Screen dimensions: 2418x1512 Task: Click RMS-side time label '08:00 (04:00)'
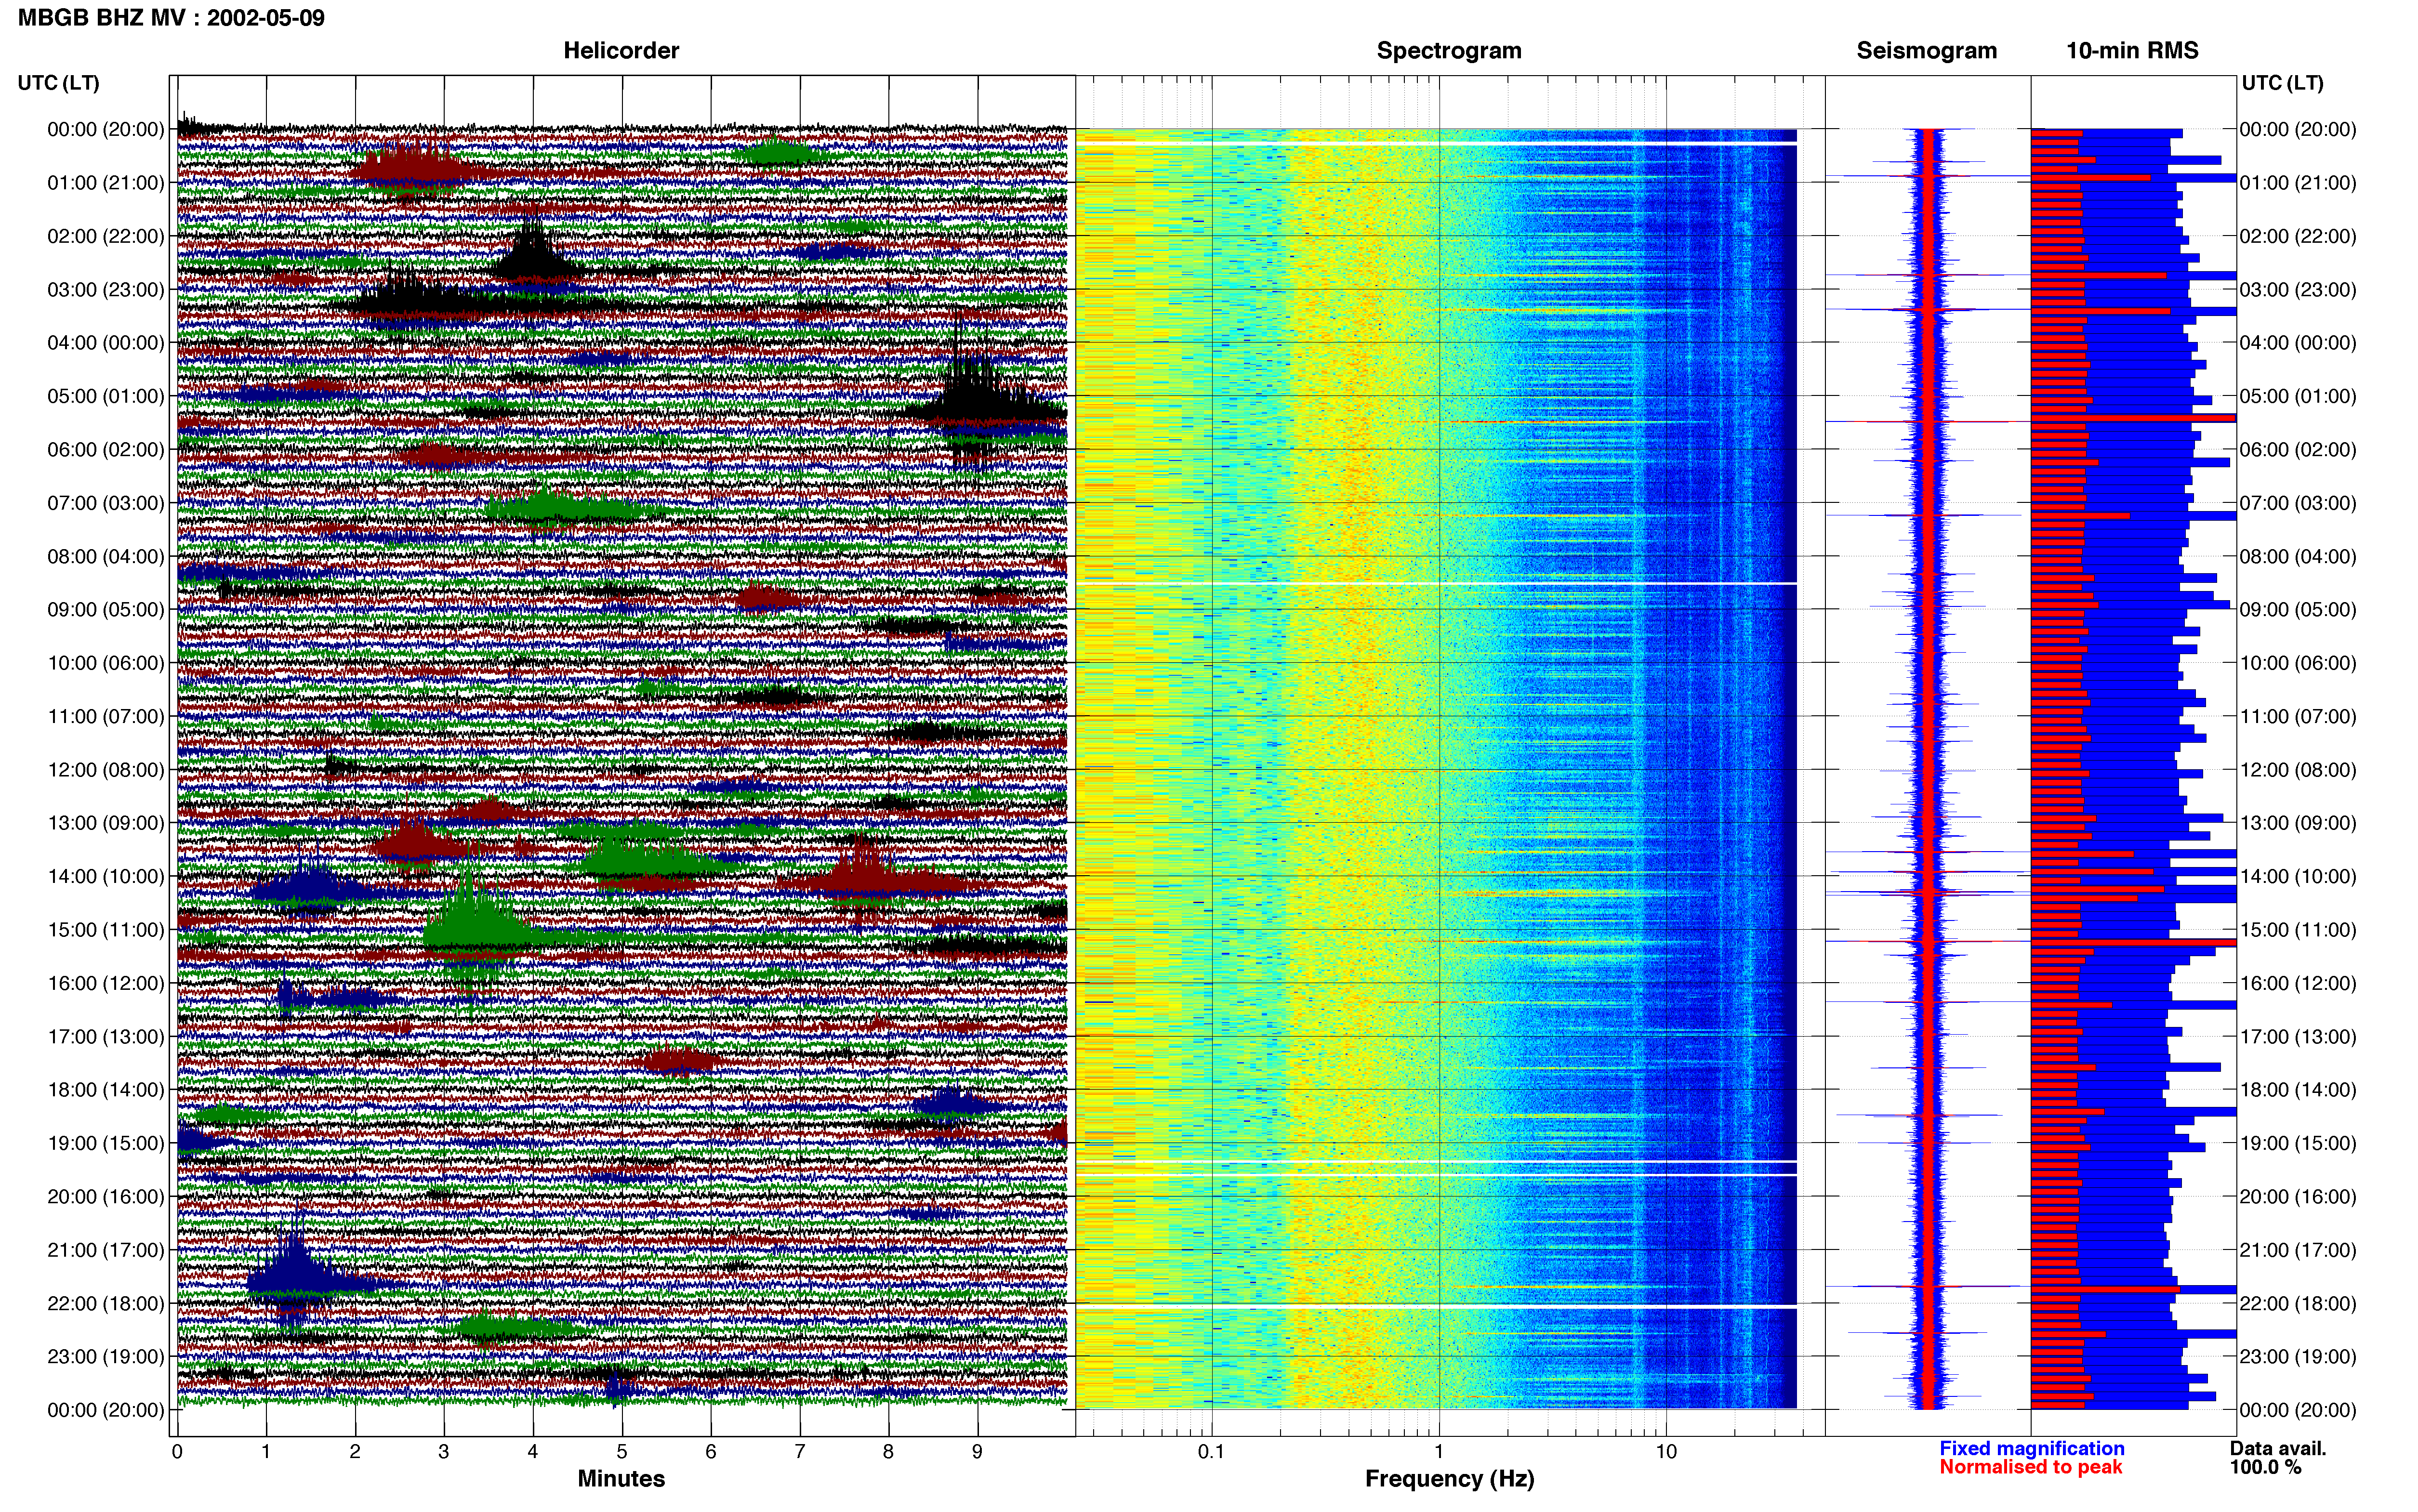point(2298,556)
